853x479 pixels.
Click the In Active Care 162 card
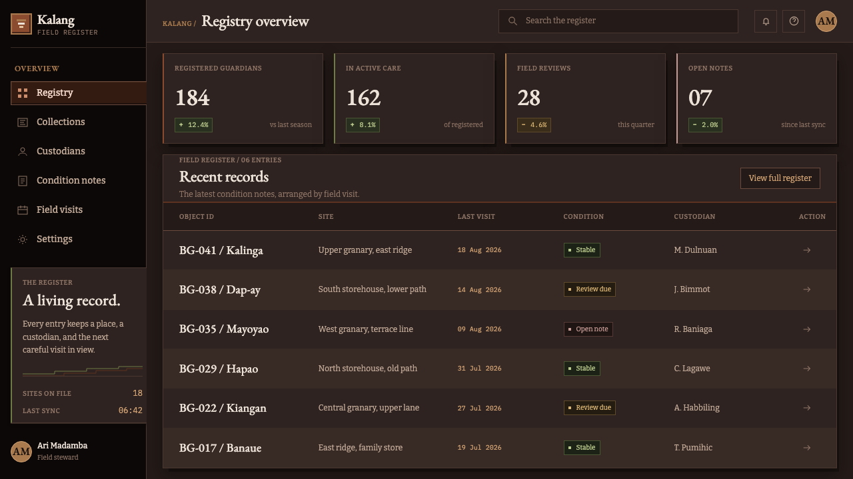click(414, 98)
